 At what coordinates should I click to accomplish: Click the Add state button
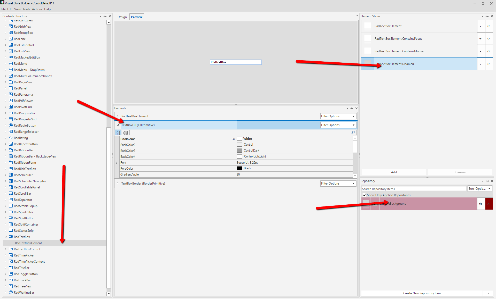click(x=393, y=172)
